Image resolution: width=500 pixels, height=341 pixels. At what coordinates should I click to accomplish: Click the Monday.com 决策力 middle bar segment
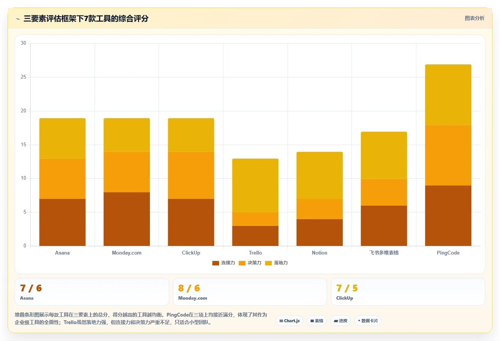pyautogui.click(x=127, y=172)
